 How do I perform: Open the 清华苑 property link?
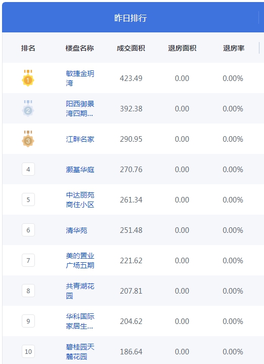point(76,230)
